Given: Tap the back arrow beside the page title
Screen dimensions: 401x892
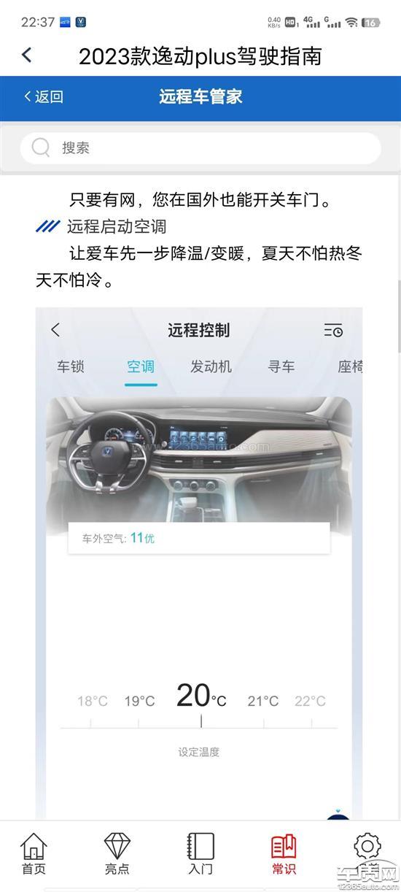Looking at the screenshot, I should coord(27,55).
